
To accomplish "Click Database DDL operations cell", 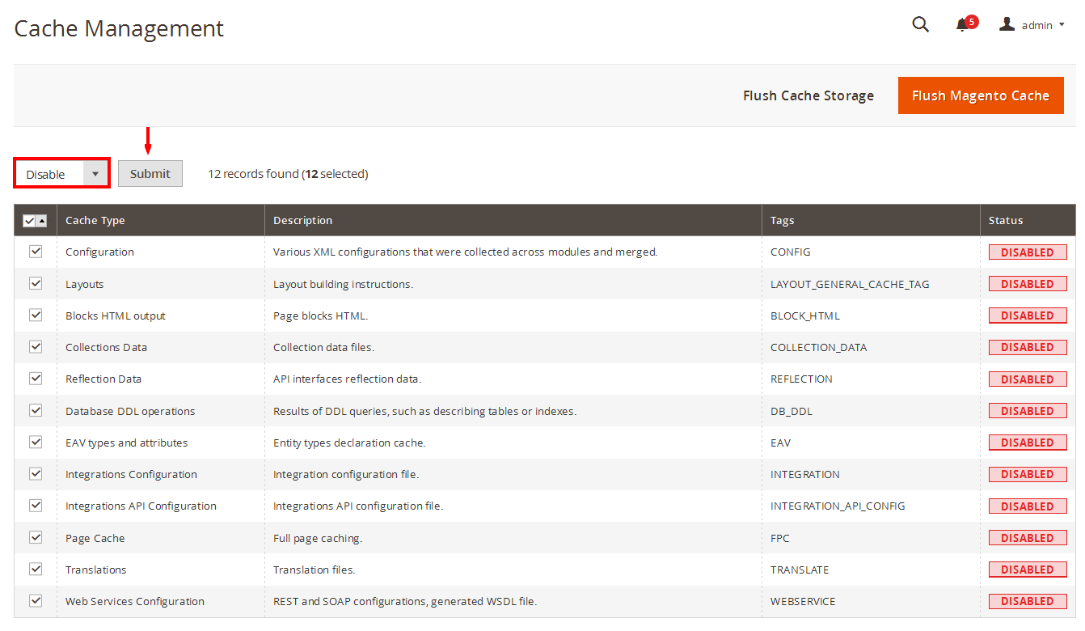I will point(161,411).
